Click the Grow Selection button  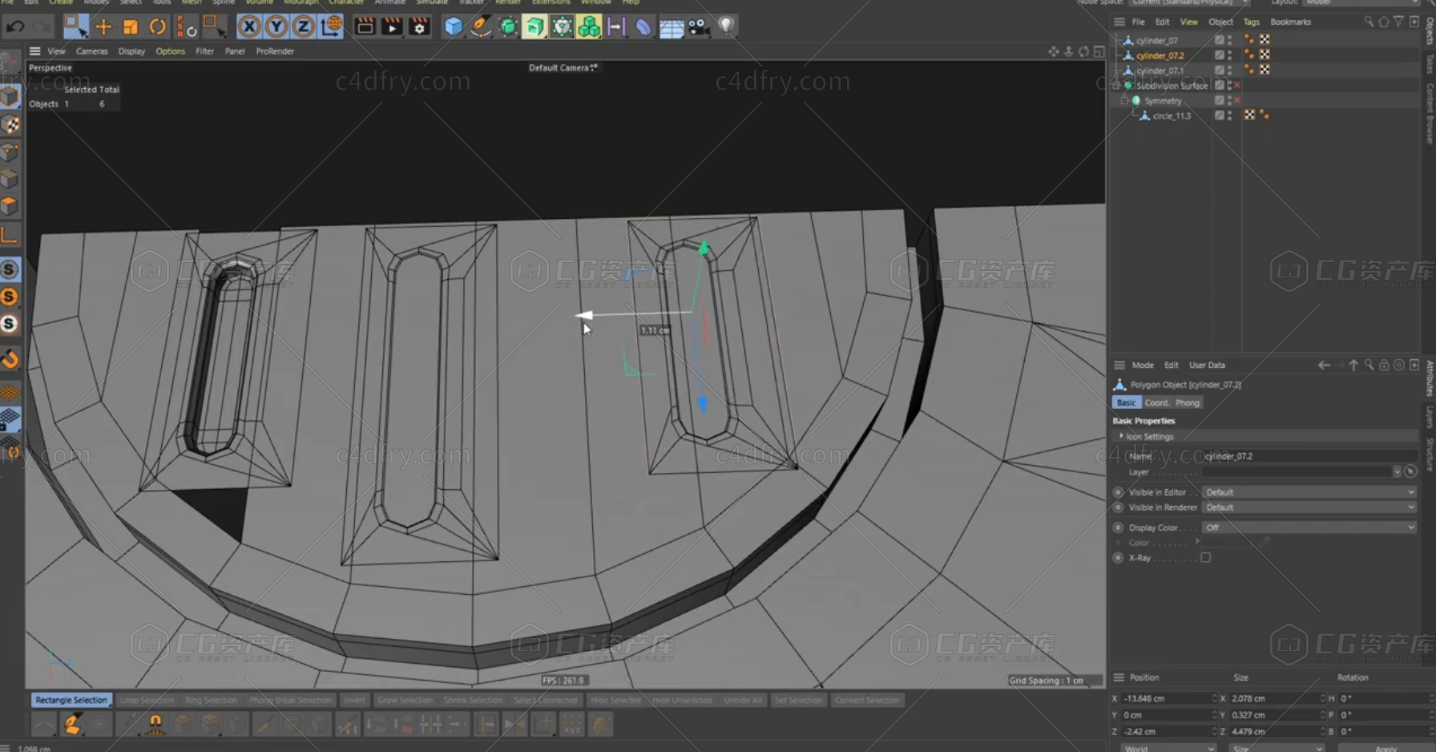[405, 700]
